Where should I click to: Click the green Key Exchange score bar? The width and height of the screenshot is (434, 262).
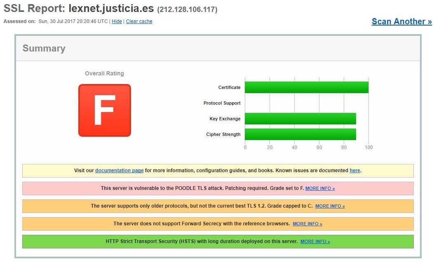pos(300,119)
